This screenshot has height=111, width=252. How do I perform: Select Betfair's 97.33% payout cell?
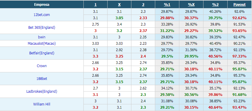[x=240, y=56]
